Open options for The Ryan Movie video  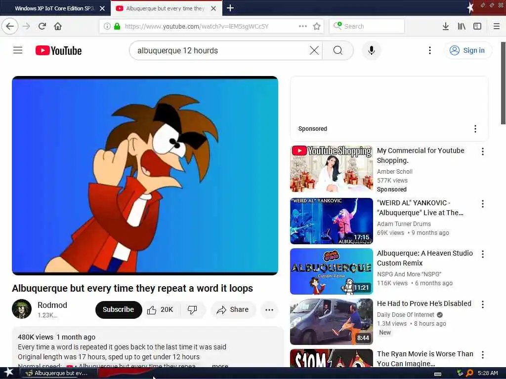point(483,355)
